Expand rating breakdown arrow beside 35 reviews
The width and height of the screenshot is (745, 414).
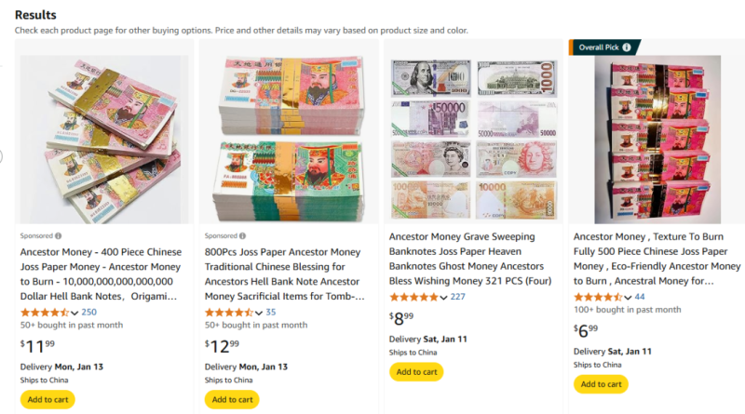click(x=259, y=313)
